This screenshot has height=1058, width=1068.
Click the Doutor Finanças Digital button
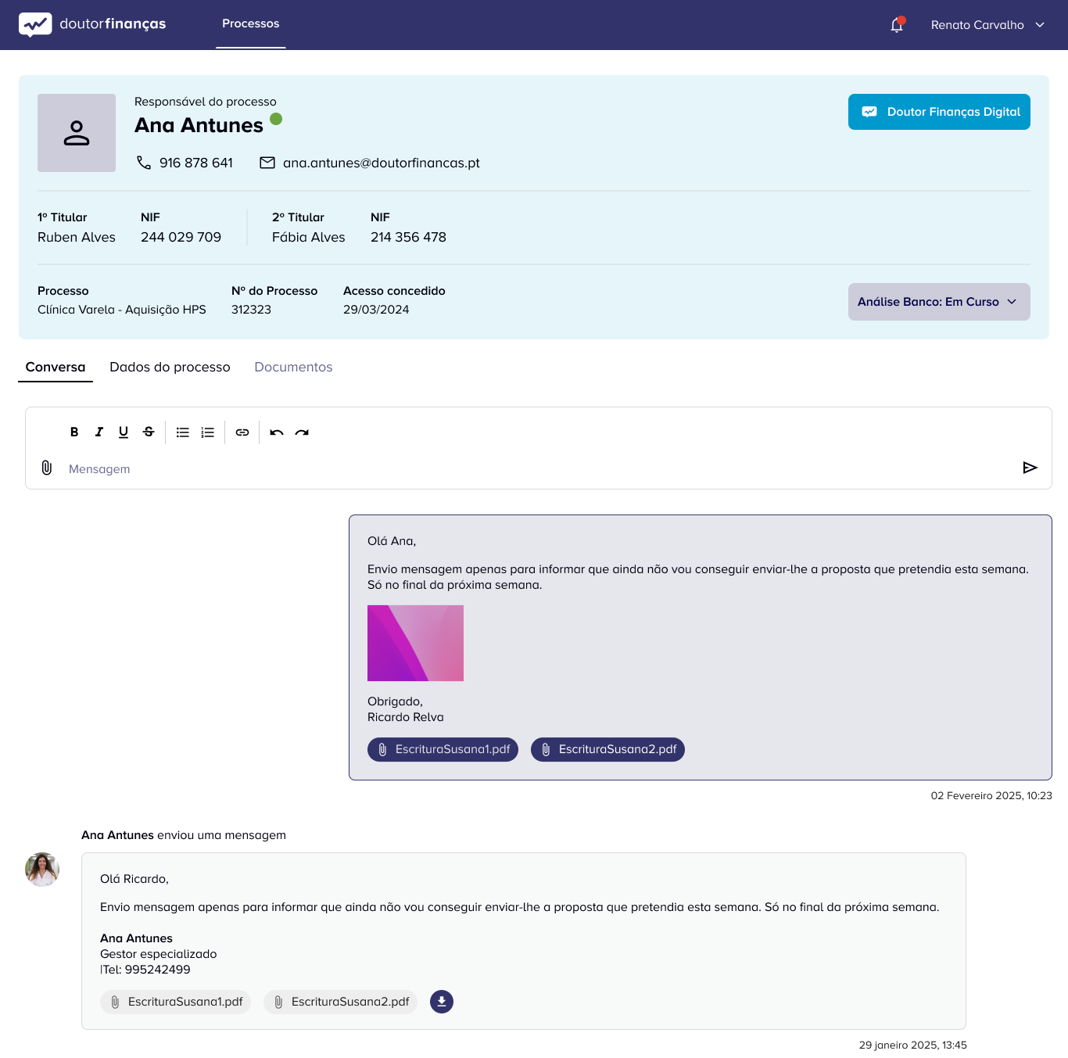click(938, 111)
